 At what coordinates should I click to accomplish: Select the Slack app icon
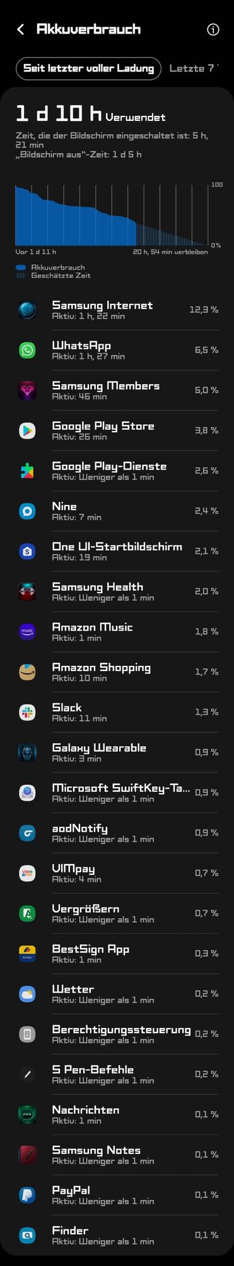tap(27, 712)
